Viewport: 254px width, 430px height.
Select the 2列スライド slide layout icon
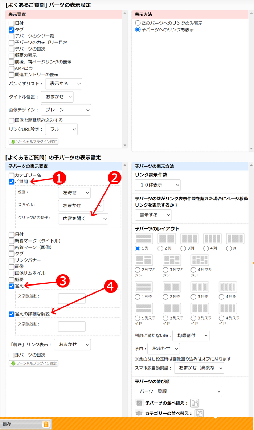(x=172, y=308)
